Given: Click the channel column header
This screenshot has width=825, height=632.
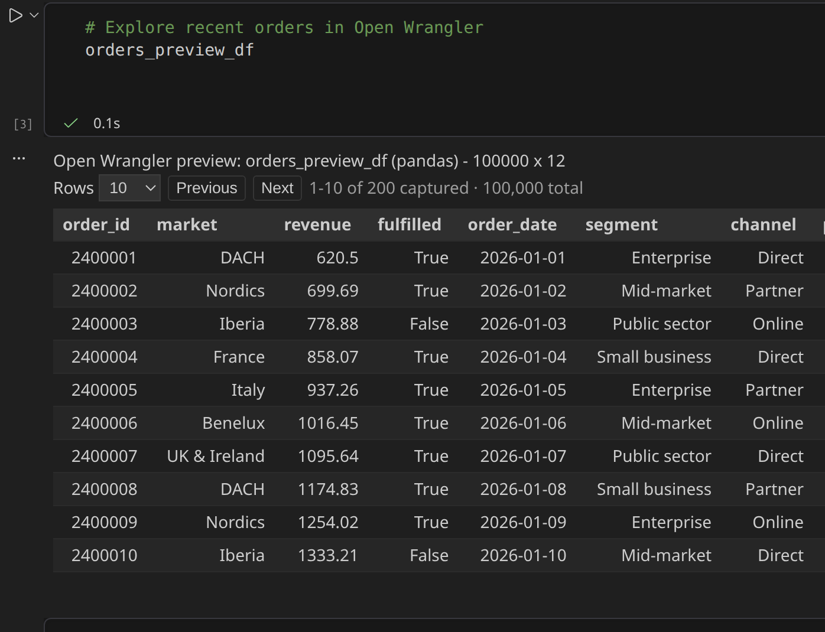Looking at the screenshot, I should (x=764, y=224).
